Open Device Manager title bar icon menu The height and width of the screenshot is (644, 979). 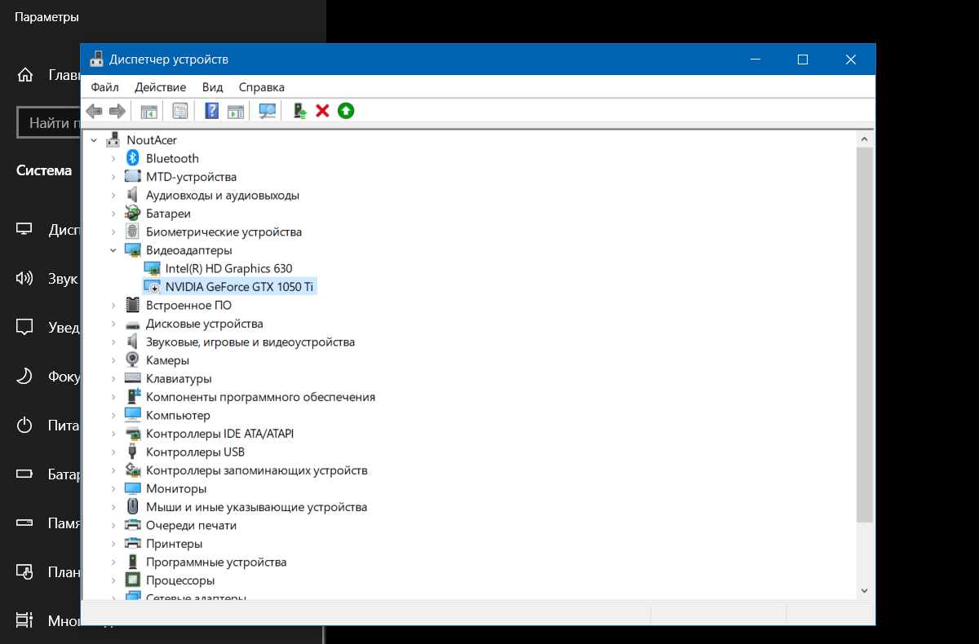[x=97, y=60]
